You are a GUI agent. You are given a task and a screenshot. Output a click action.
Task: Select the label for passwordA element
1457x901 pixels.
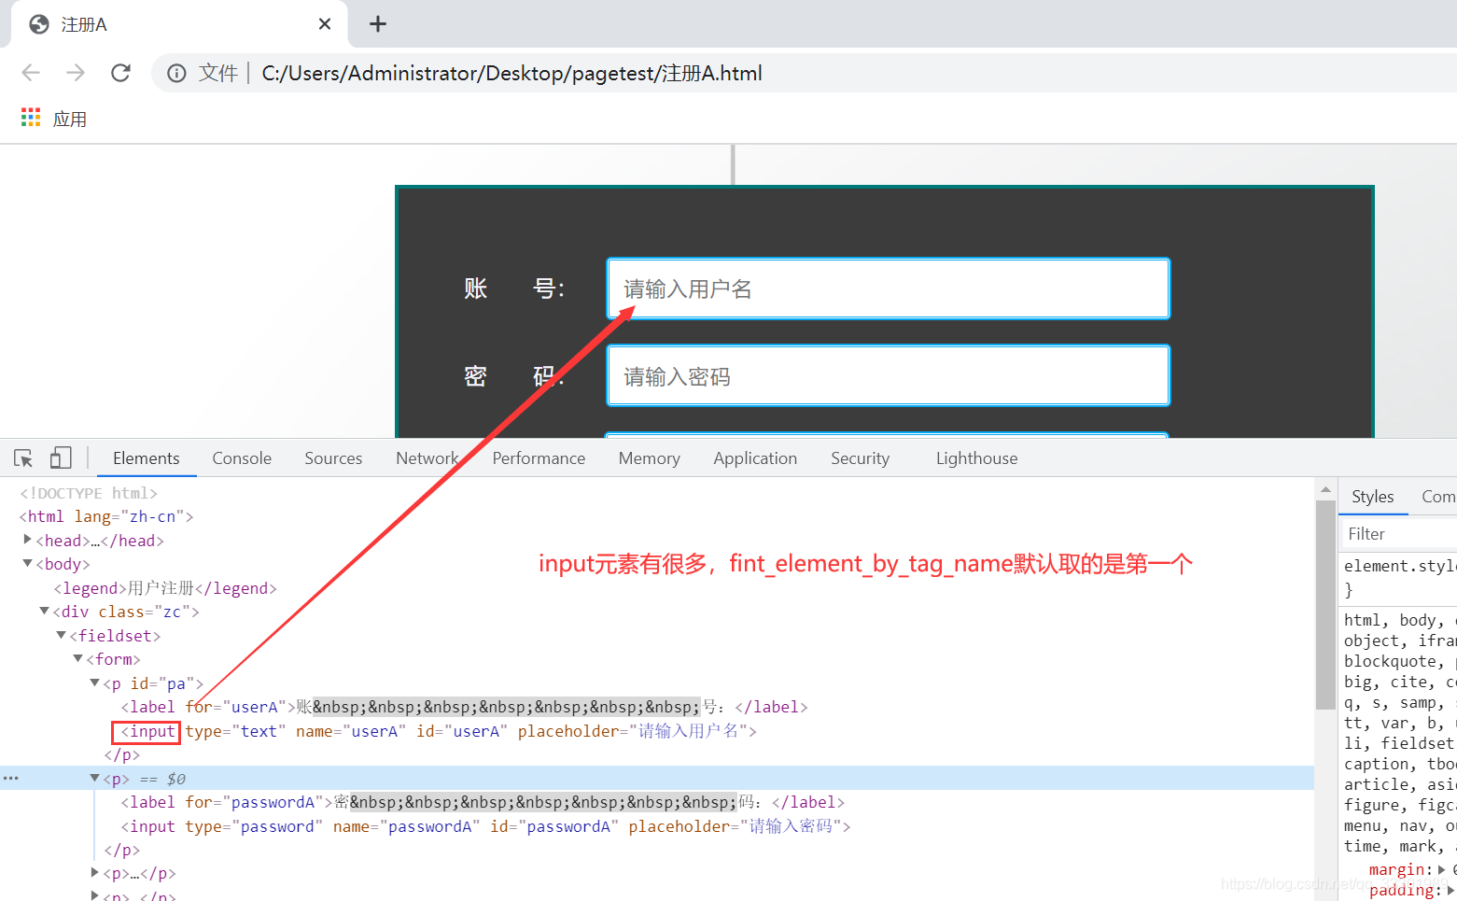(x=483, y=802)
